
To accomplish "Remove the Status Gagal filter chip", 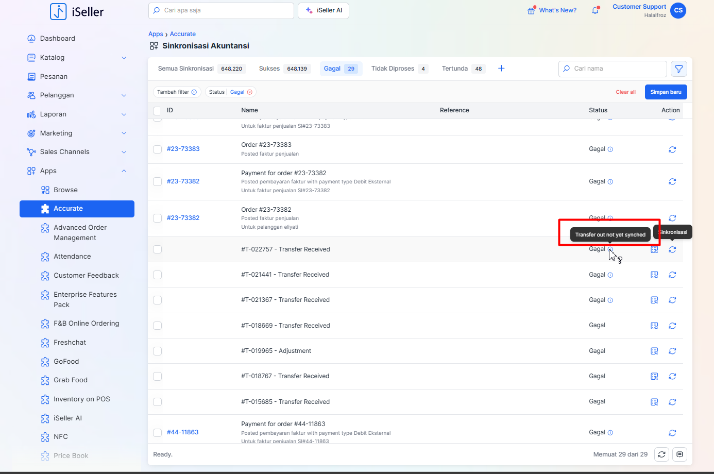I will tap(250, 92).
